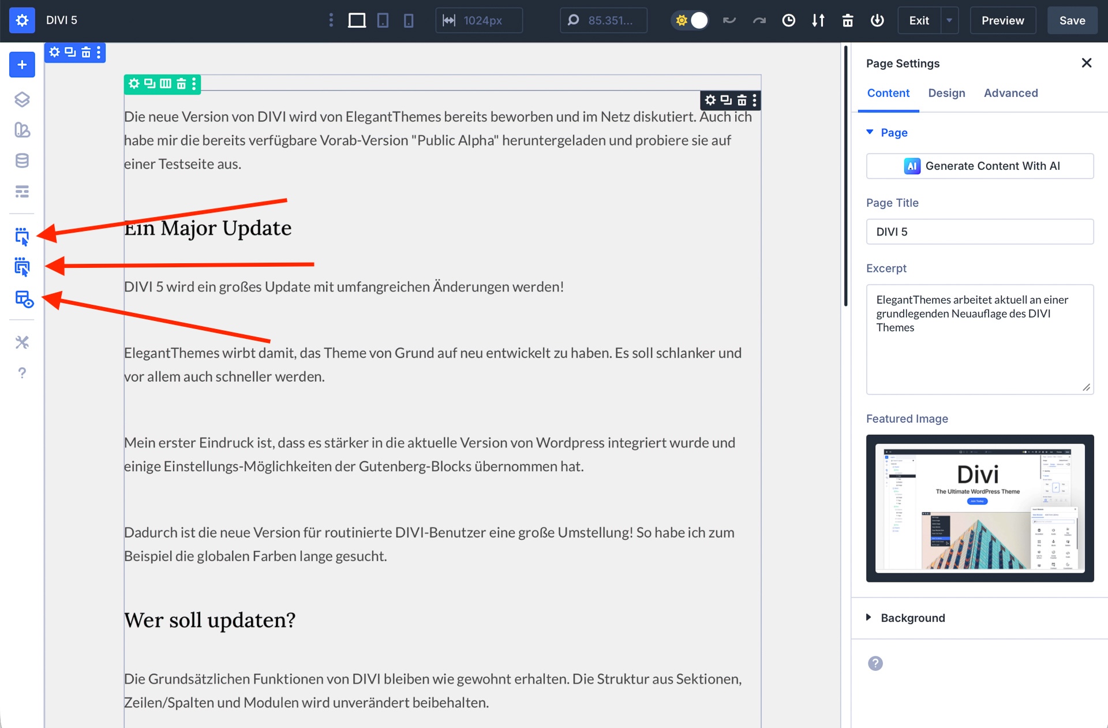Open the Layers view in the sidebar
The width and height of the screenshot is (1108, 728).
22,99
